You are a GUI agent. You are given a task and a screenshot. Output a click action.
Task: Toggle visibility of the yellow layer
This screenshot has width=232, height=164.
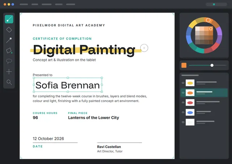tap(183, 83)
